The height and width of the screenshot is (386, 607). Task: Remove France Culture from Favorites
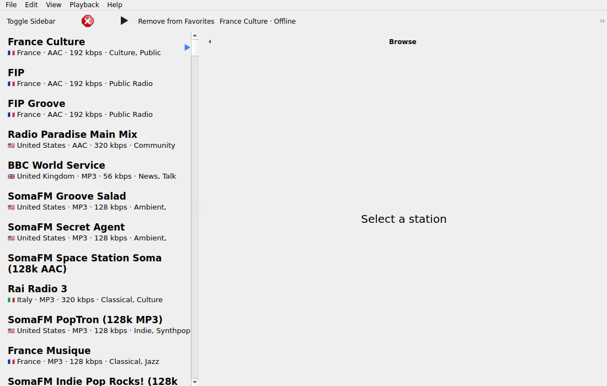pos(176,22)
